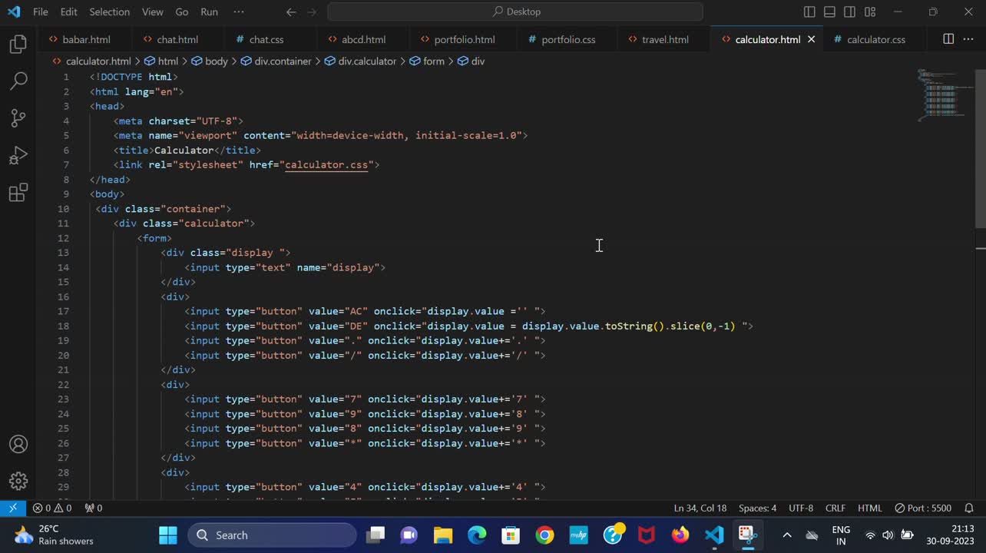Toggle the bottom panel layout button
Screen dimensions: 986x553
point(829,12)
